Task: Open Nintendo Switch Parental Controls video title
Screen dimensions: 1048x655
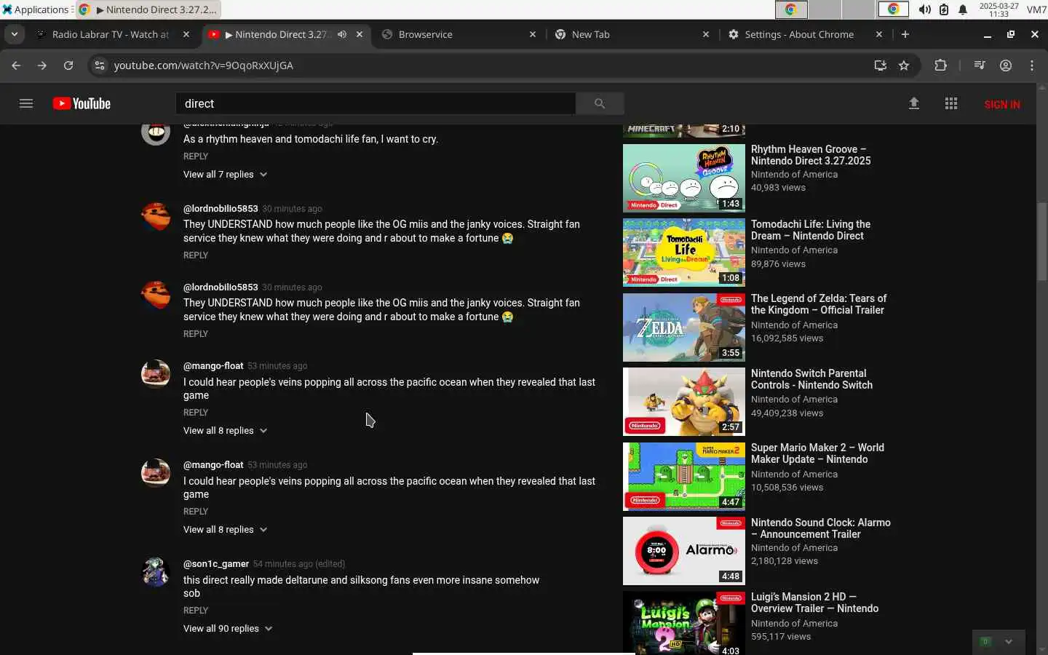Action: pyautogui.click(x=811, y=379)
